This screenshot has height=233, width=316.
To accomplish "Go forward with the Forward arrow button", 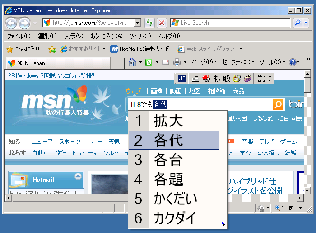I will 24,23.
